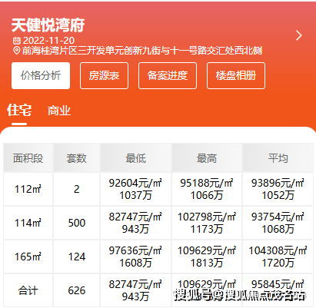This screenshot has height=308, width=316.
Task: Click the 最高 column header
Action: pyautogui.click(x=207, y=157)
